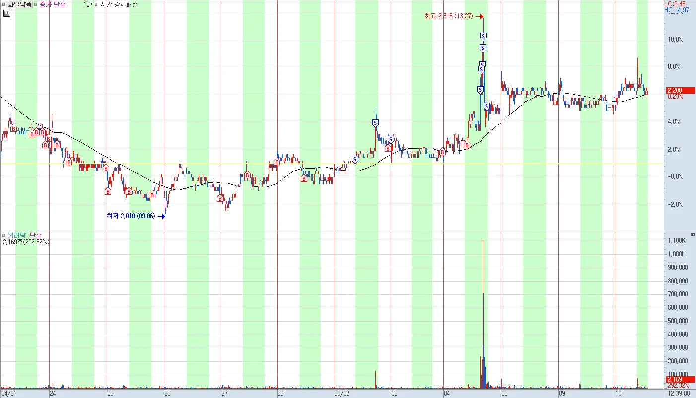Click the 08 date axis label
The width and height of the screenshot is (696, 398).
point(504,393)
